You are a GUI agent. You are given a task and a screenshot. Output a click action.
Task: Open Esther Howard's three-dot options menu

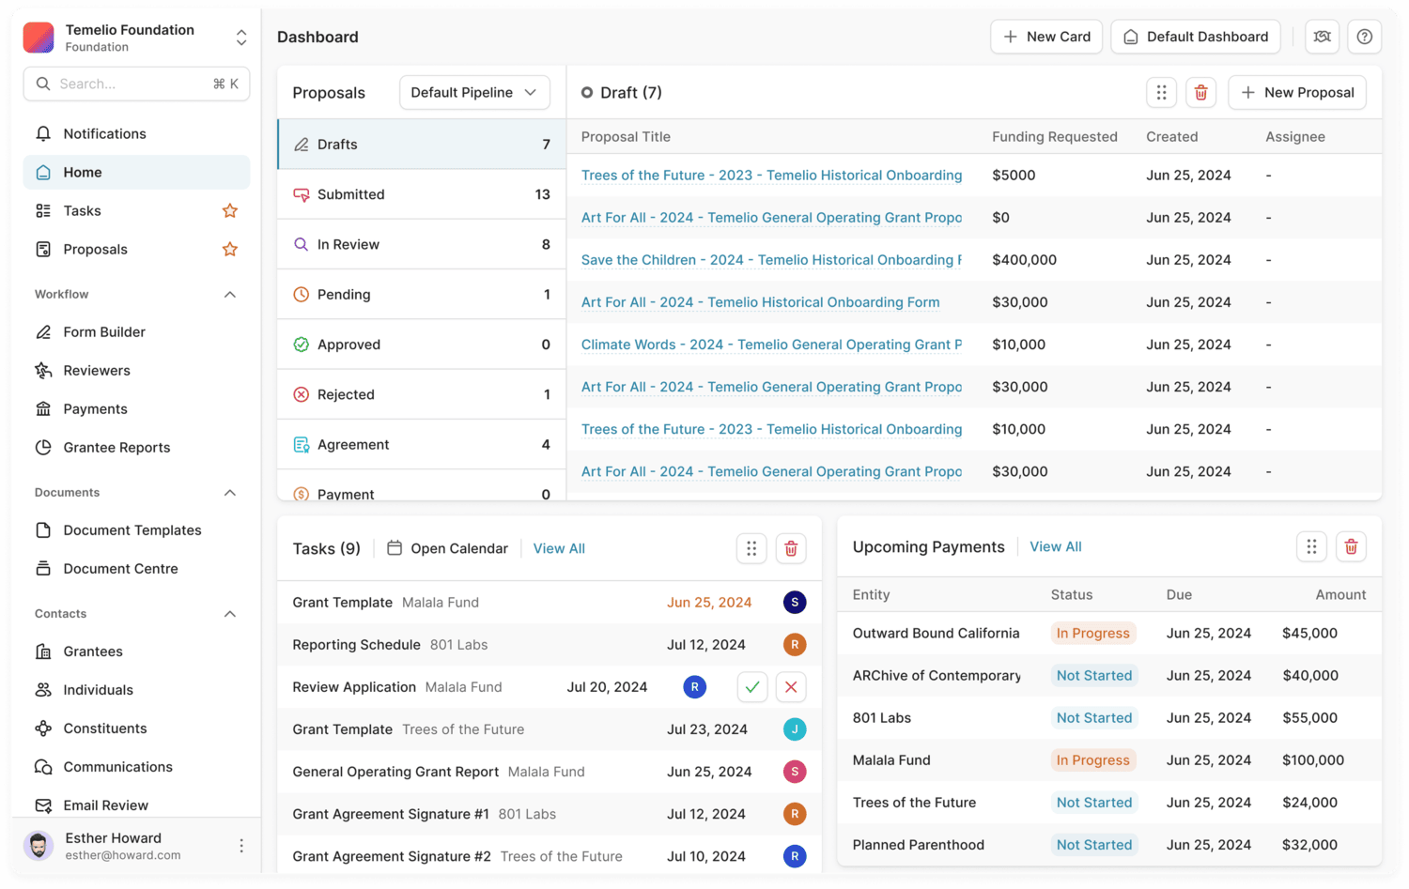(241, 845)
